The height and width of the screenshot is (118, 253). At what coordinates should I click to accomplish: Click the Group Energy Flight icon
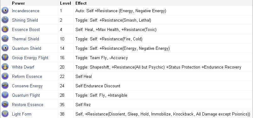5,58
